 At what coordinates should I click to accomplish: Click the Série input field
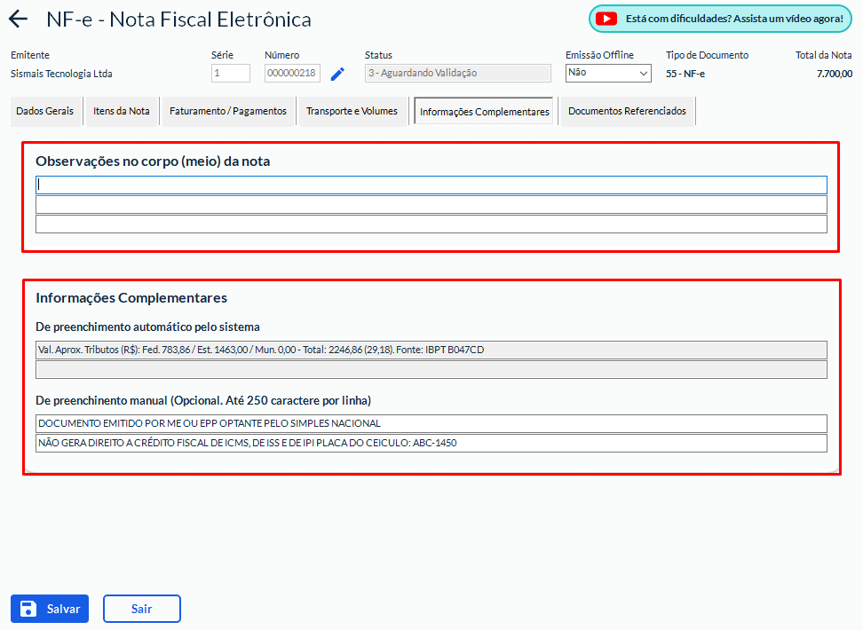(230, 74)
